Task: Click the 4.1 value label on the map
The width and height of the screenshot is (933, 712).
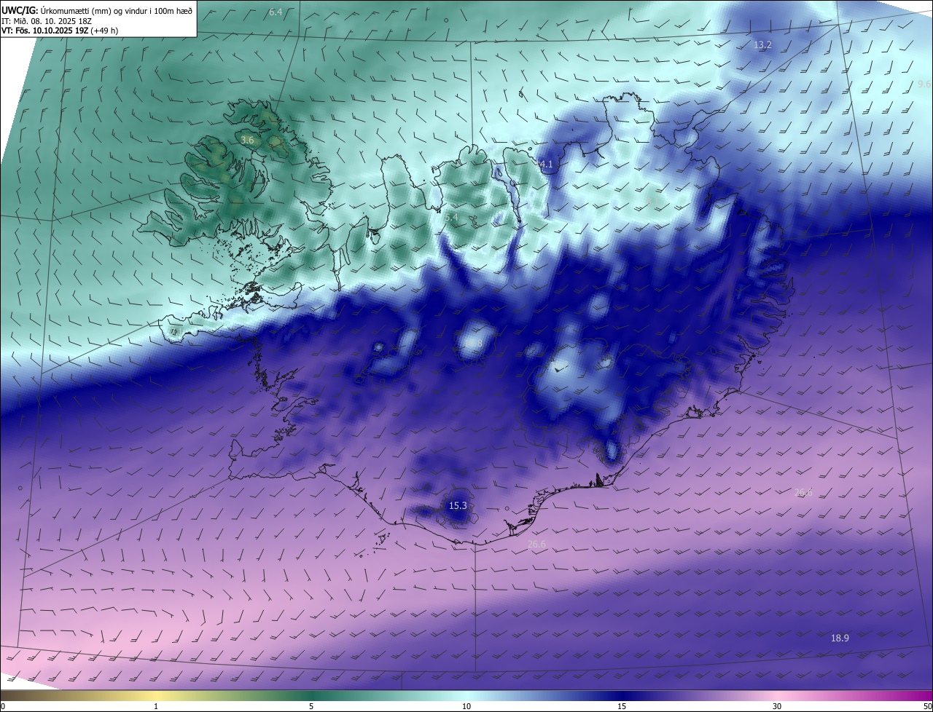Action: 546,165
